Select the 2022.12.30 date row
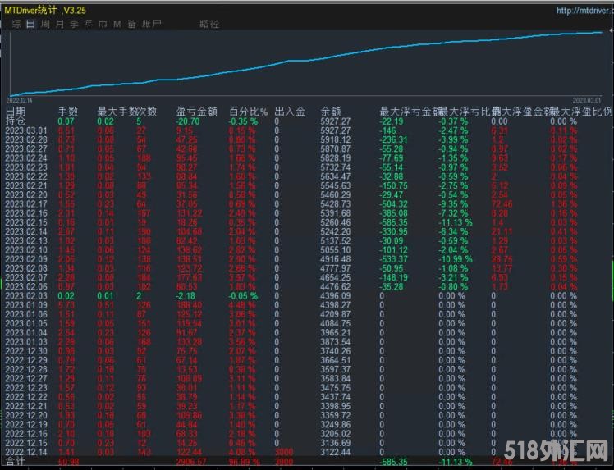Image resolution: width=614 pixels, height=470 pixels. point(25,351)
